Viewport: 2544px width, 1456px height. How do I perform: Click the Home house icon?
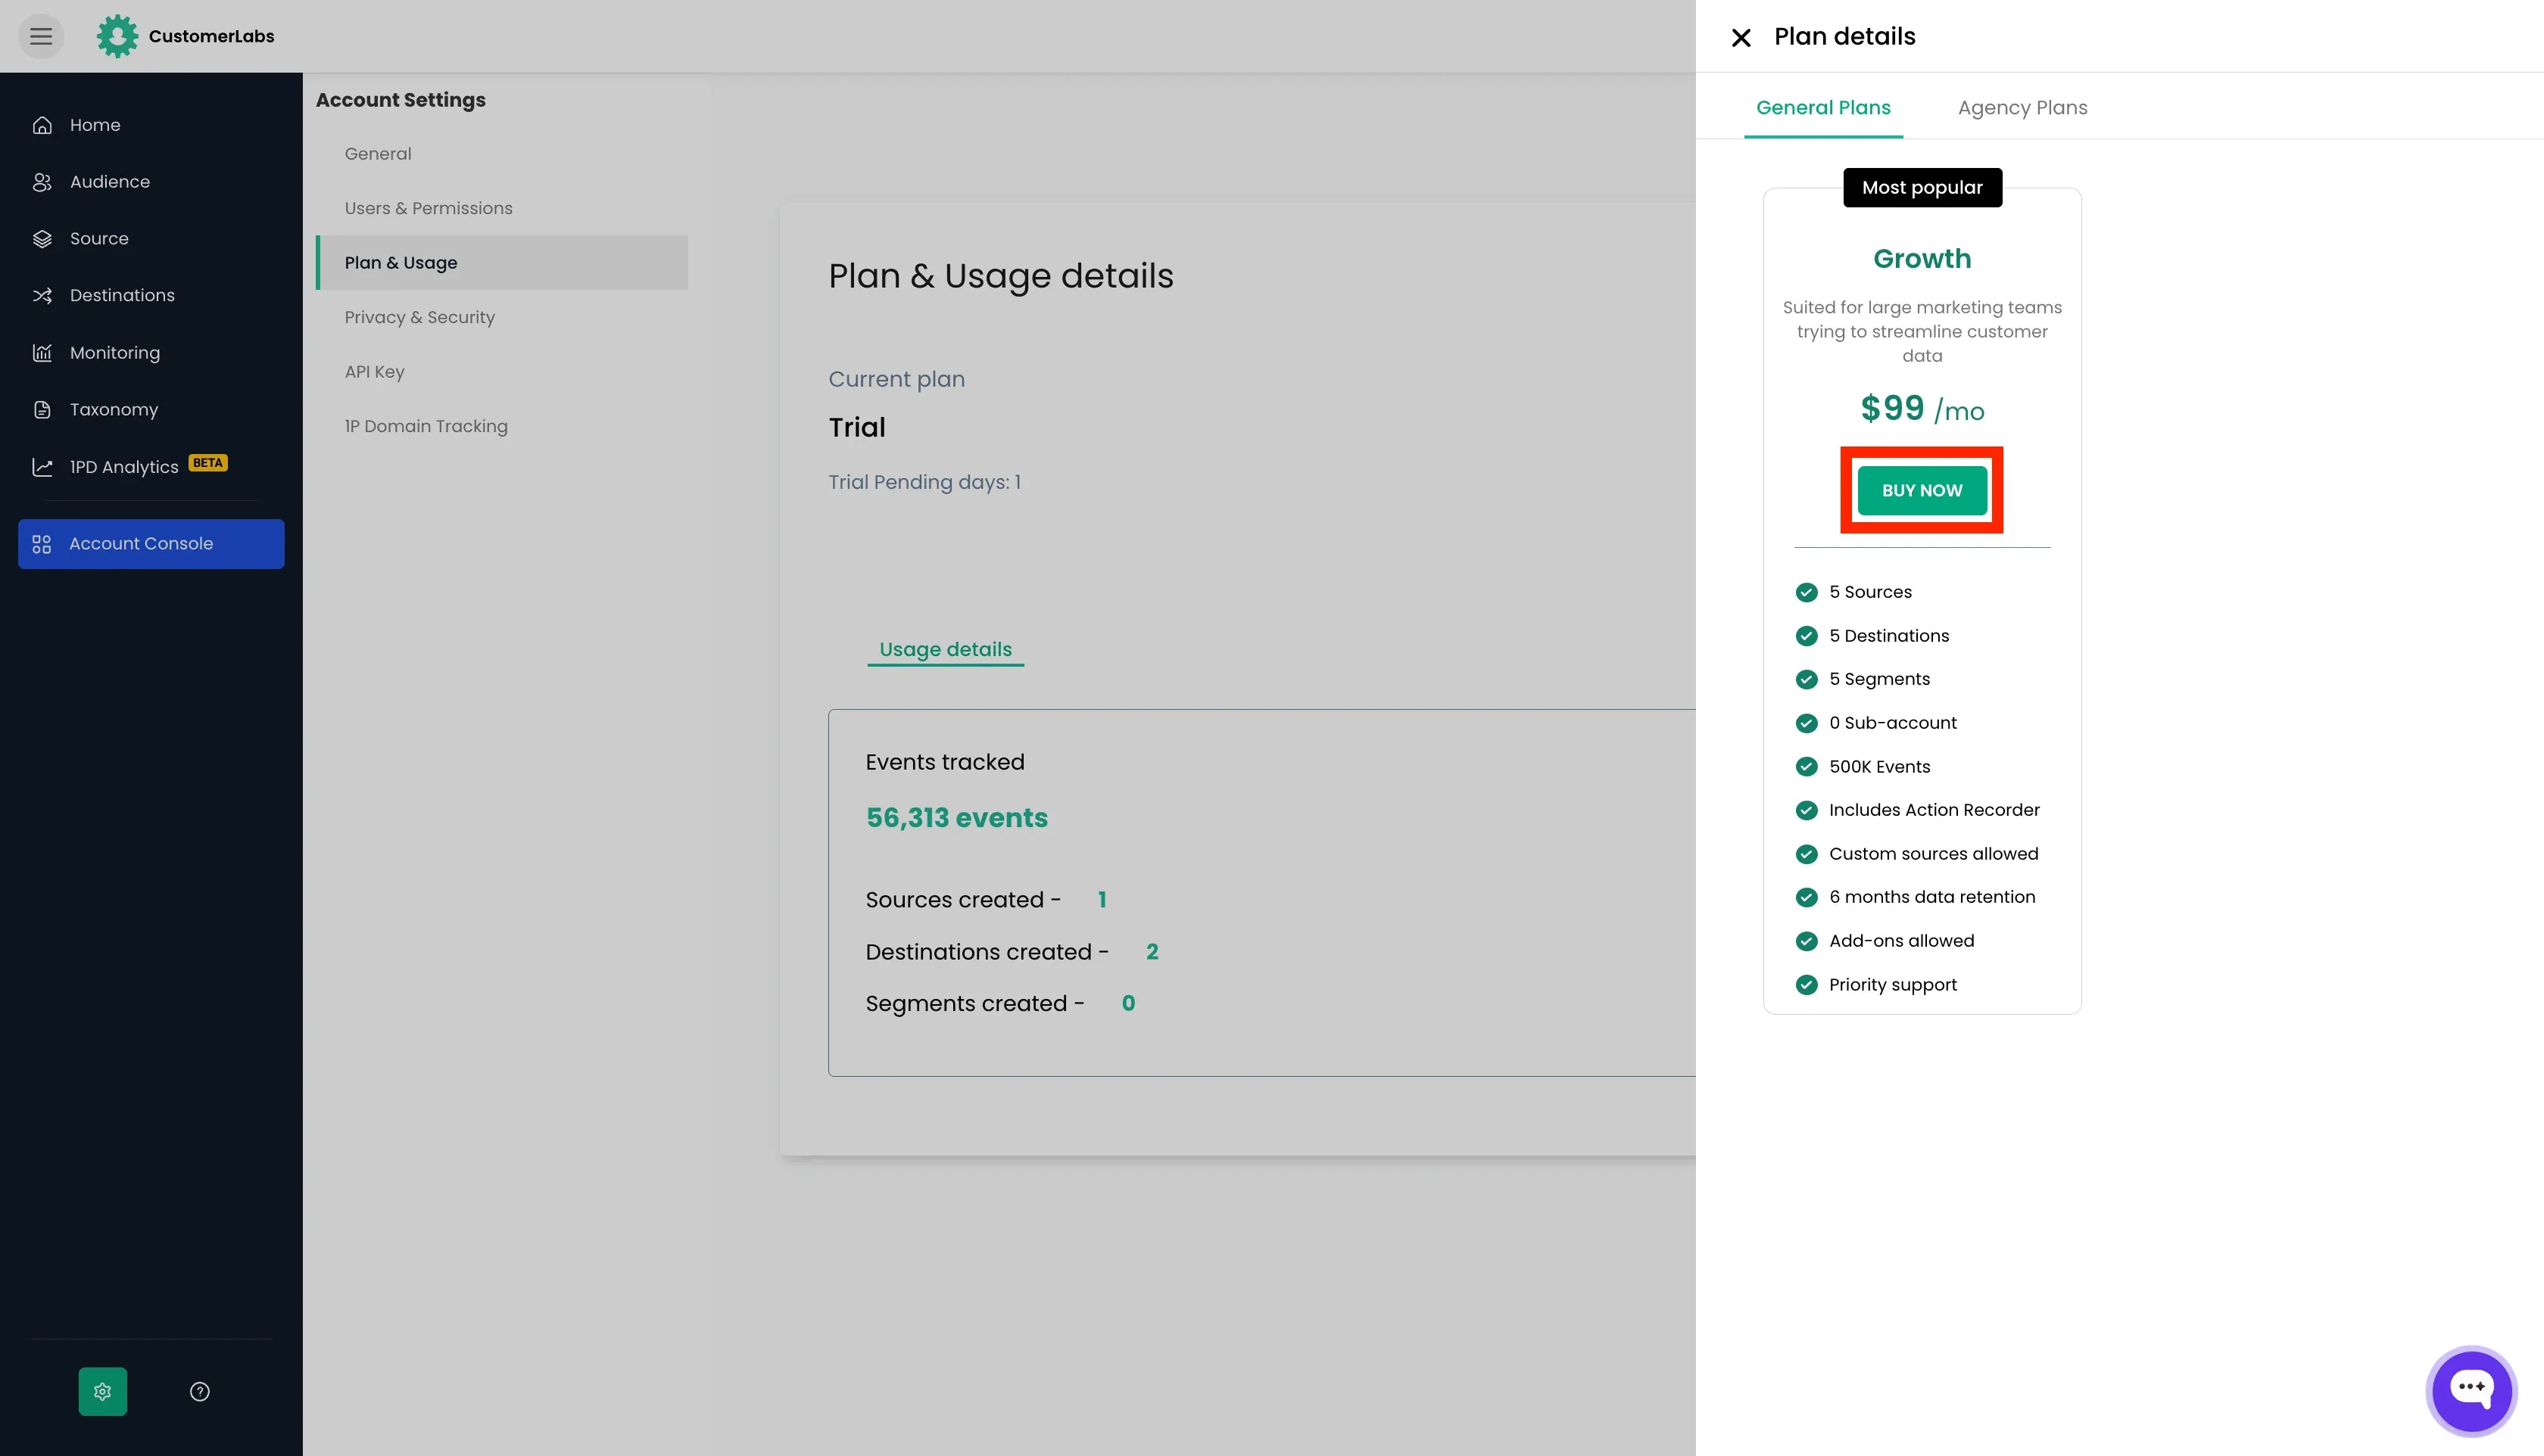pyautogui.click(x=42, y=125)
